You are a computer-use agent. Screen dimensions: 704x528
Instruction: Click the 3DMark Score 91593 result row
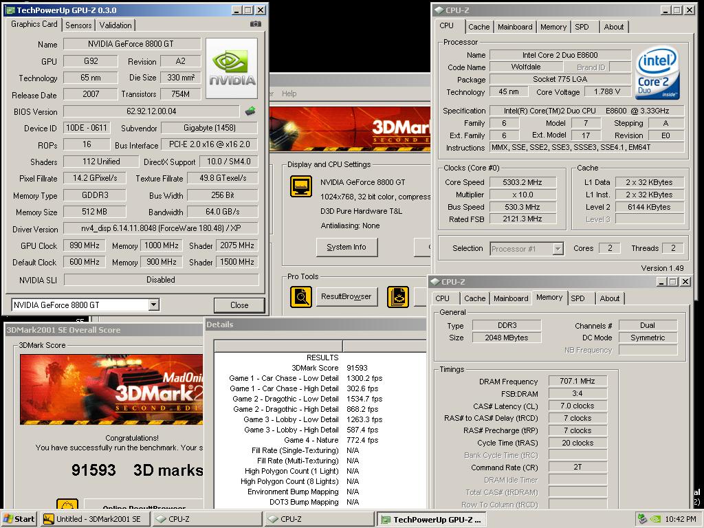point(321,368)
